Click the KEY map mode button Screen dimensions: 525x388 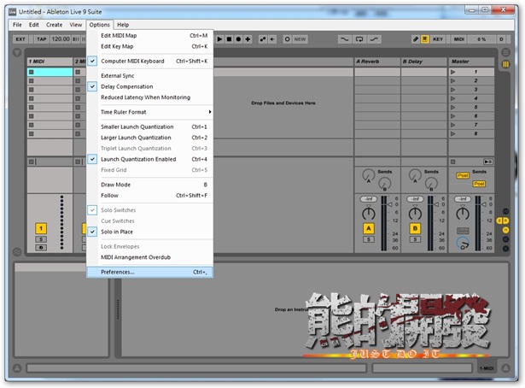[x=438, y=39]
